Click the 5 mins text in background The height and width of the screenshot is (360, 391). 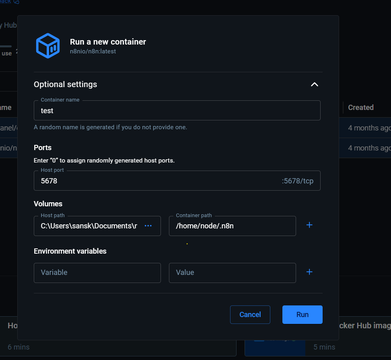tap(324, 347)
